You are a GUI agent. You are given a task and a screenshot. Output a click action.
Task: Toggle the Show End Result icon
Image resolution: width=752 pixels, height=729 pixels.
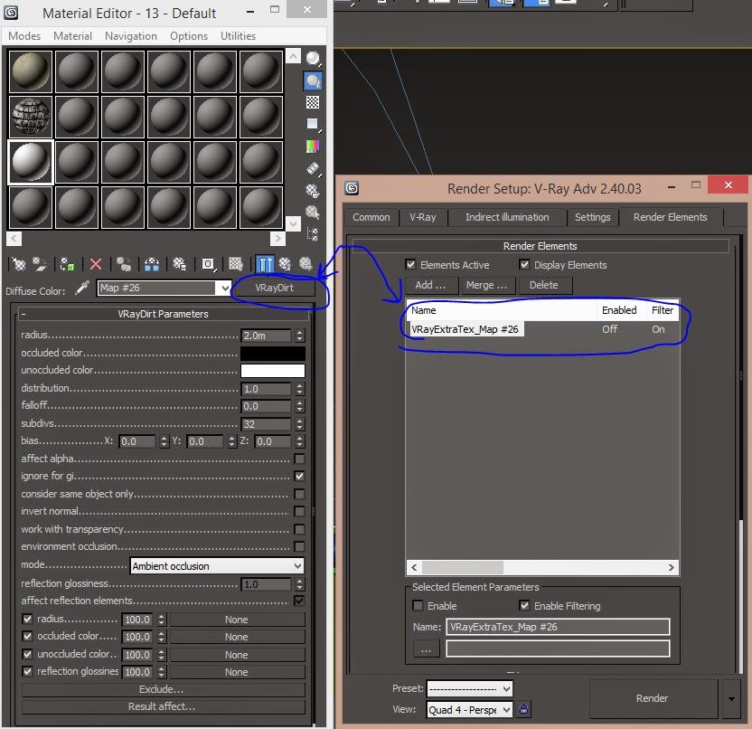(x=265, y=264)
